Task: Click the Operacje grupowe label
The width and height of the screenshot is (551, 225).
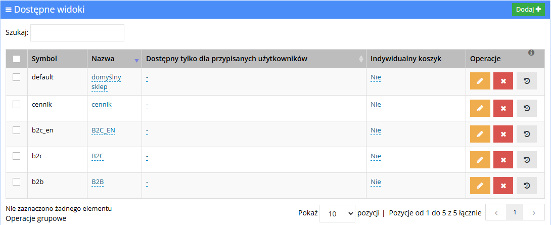Action: pyautogui.click(x=36, y=218)
